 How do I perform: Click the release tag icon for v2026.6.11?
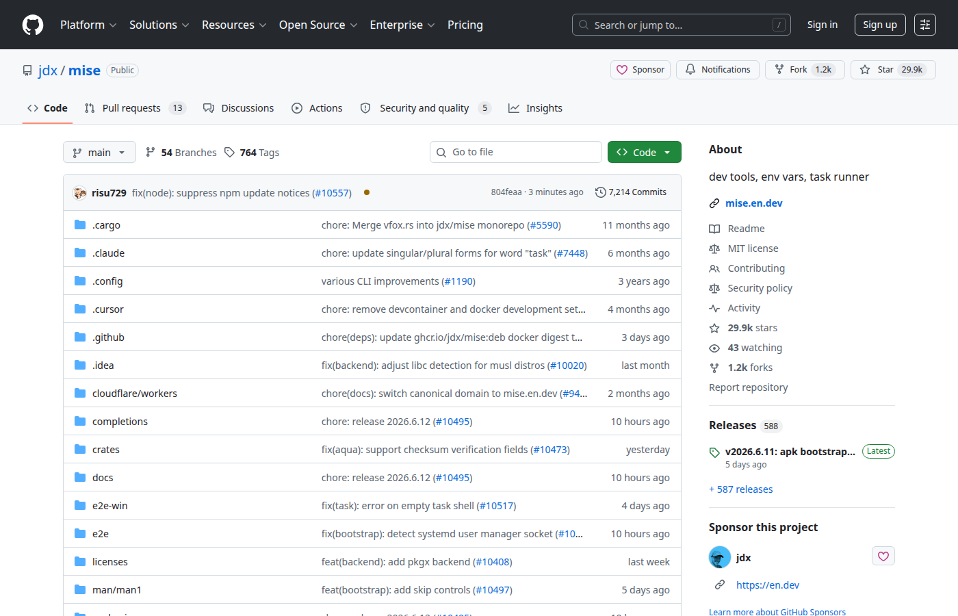coord(714,452)
